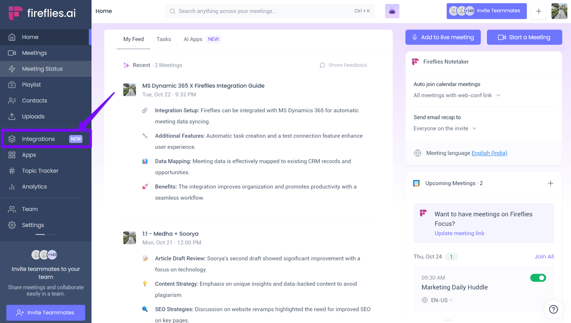
Task: Click the sparkle icon next to Recent
Action: 126,65
